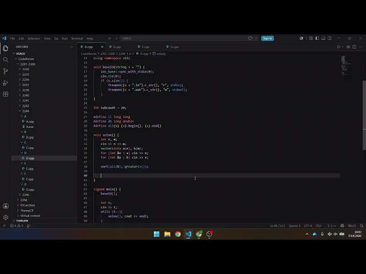Click the notifications bell in status bar
The image size is (366, 274).
coord(361,226)
